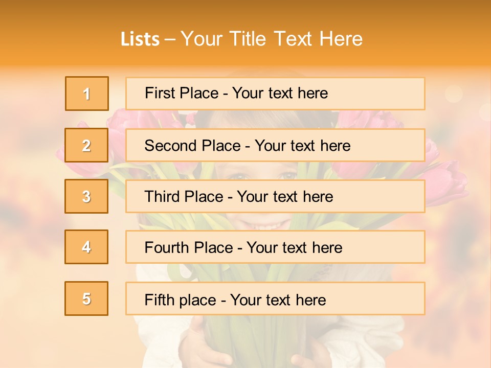Click the words 'Fifth place'
Screen dimensions: 491x368
(x=181, y=300)
